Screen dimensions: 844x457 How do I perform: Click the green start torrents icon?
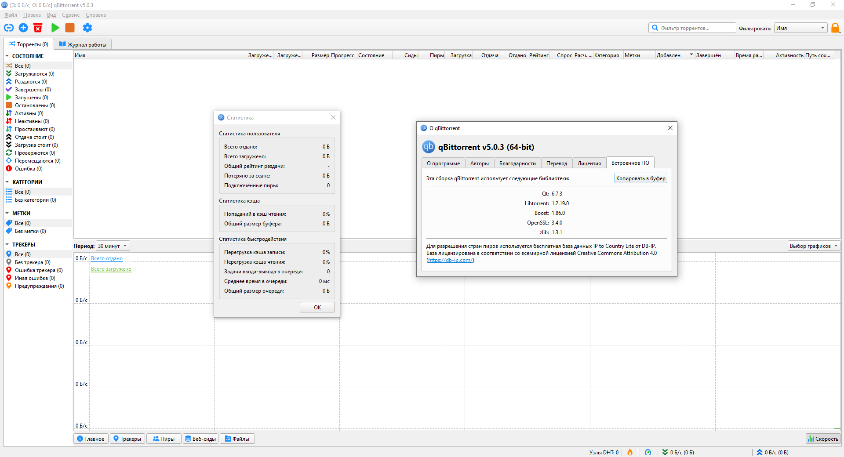click(x=55, y=28)
